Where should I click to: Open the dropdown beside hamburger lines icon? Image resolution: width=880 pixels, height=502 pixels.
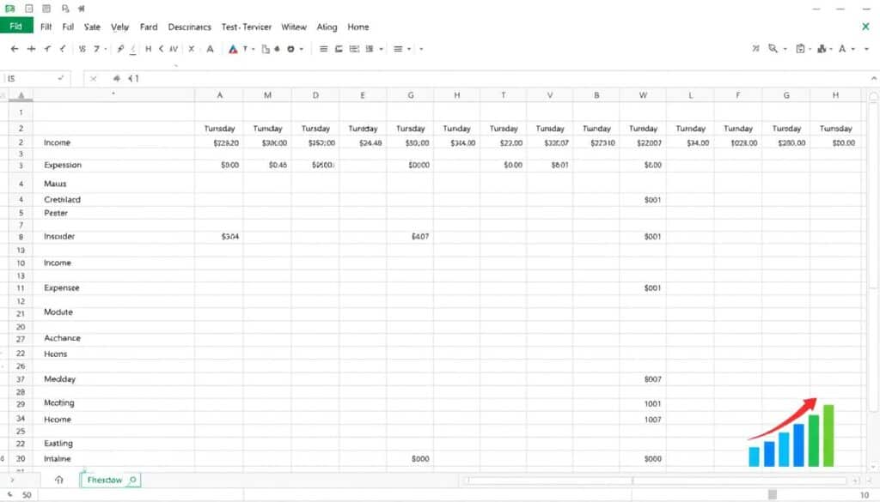point(409,49)
